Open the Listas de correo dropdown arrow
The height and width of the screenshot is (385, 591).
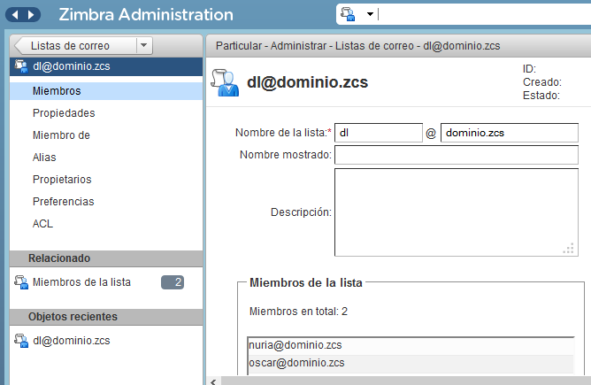144,46
